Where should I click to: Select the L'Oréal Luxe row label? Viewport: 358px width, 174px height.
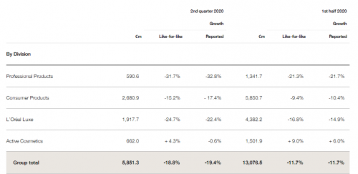click(20, 119)
